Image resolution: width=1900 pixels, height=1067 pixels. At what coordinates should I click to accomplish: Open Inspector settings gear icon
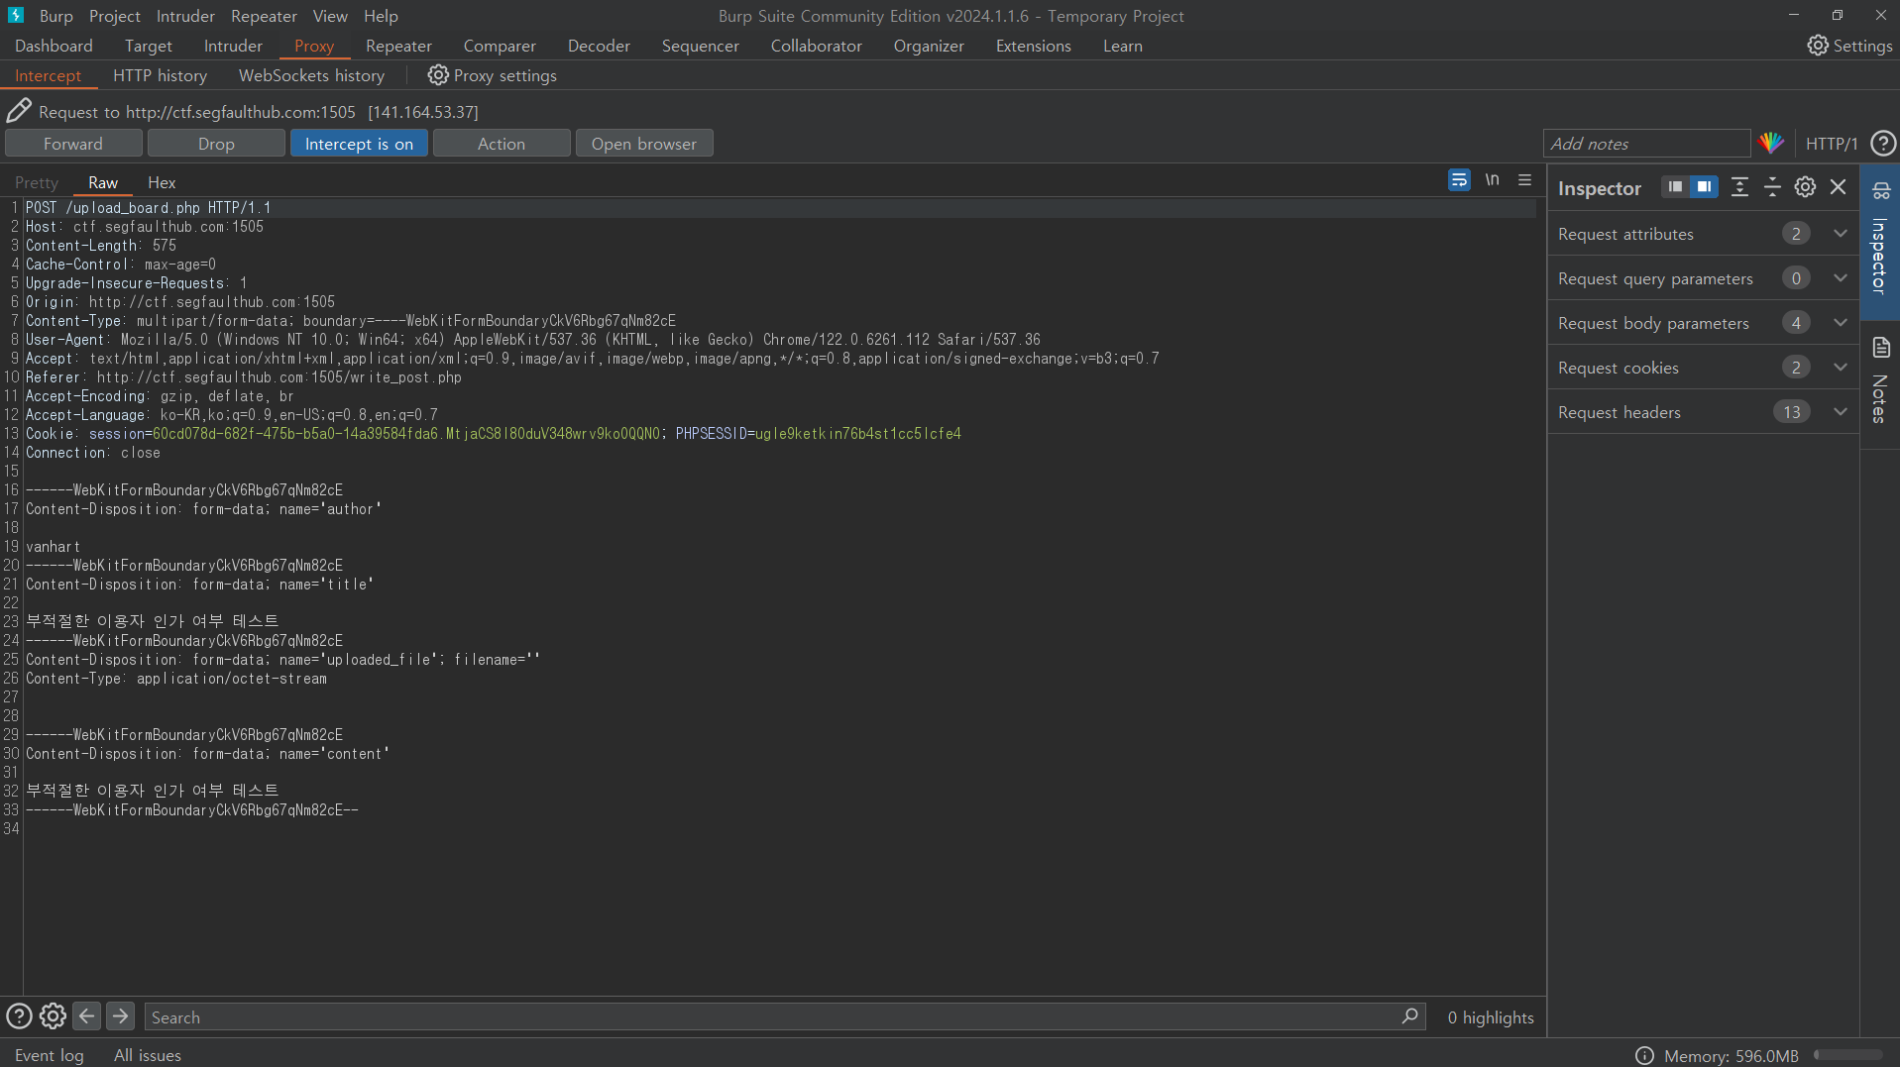pos(1805,187)
